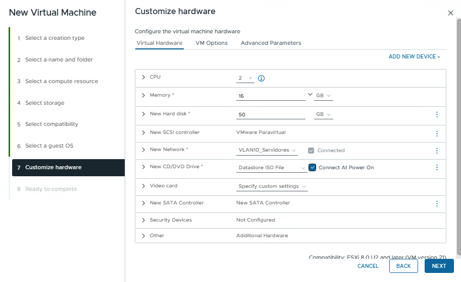461x282 pixels.
Task: Open New Hard disk actions menu
Action: (x=437, y=115)
